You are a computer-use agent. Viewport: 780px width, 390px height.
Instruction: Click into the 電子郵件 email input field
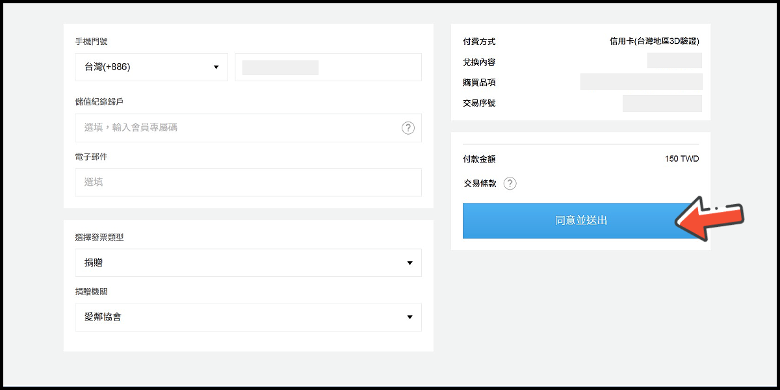[248, 183]
